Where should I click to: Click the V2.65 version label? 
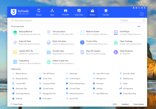tap(115, 104)
